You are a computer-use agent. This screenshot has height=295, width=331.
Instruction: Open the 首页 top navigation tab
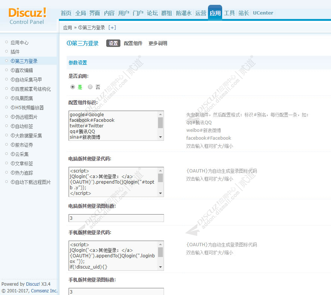point(66,13)
